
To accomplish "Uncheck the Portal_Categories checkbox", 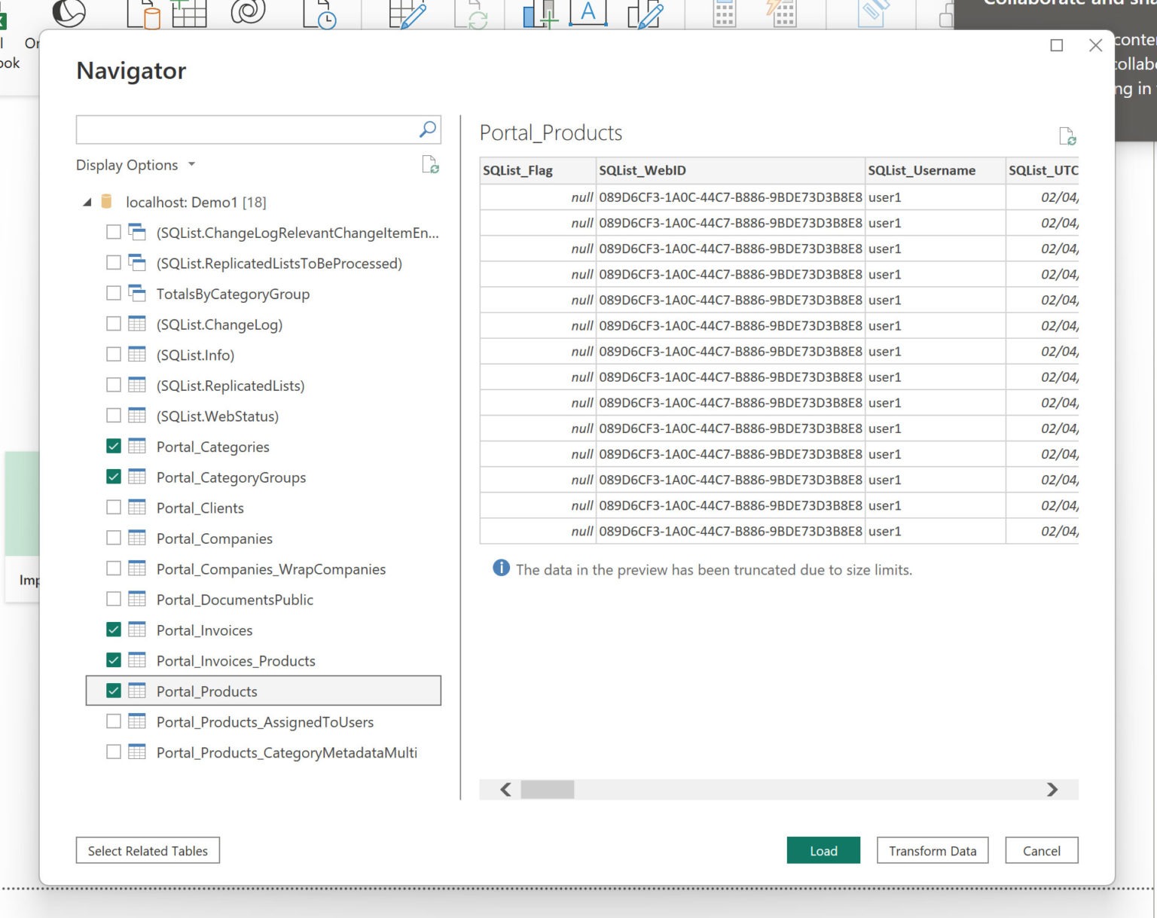I will coord(114,446).
